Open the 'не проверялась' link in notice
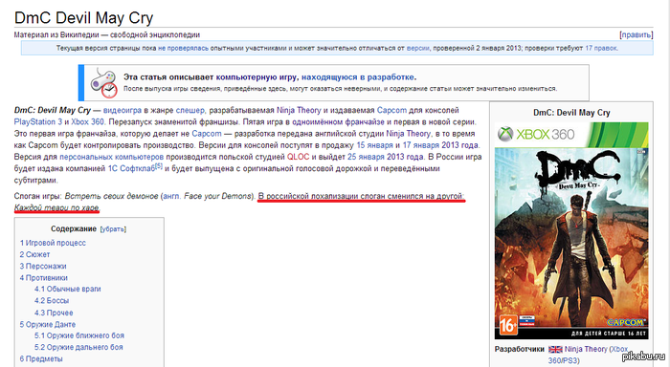The height and width of the screenshot is (367, 670). 184,48
